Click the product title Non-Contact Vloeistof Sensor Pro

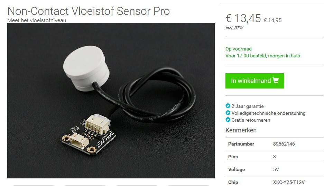(89, 11)
